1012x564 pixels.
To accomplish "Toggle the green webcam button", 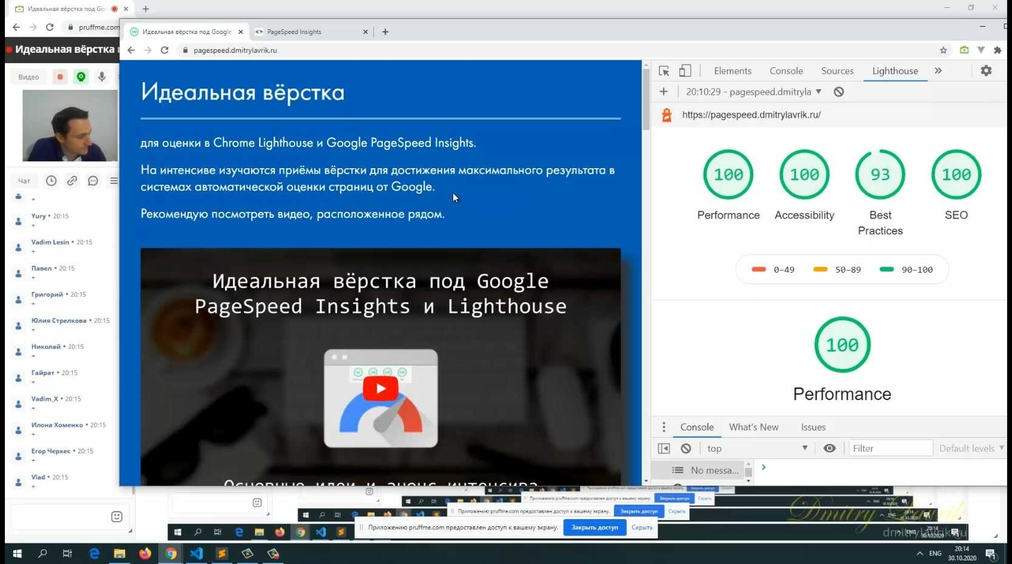I will tap(81, 77).
